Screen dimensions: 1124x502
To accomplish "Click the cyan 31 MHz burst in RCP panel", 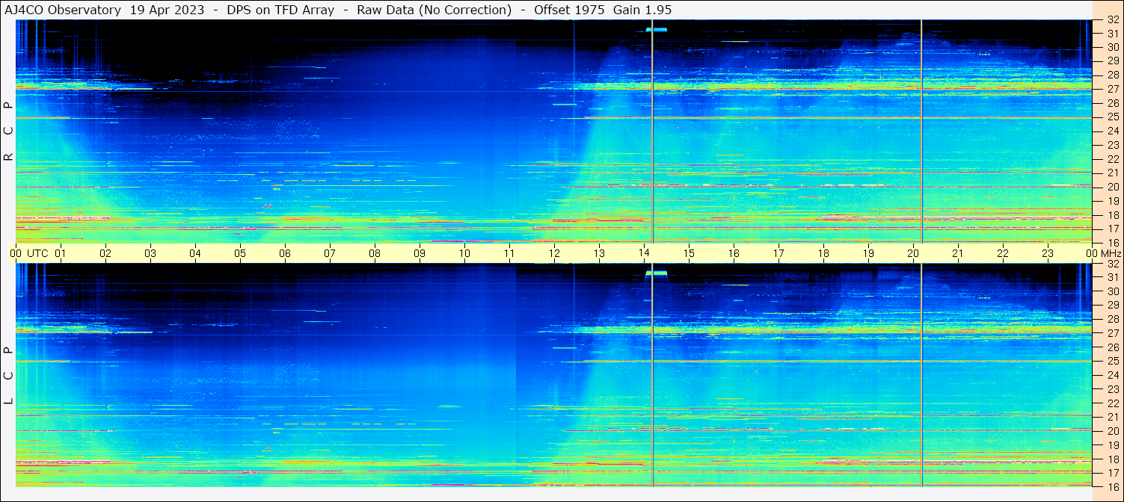I will click(656, 30).
